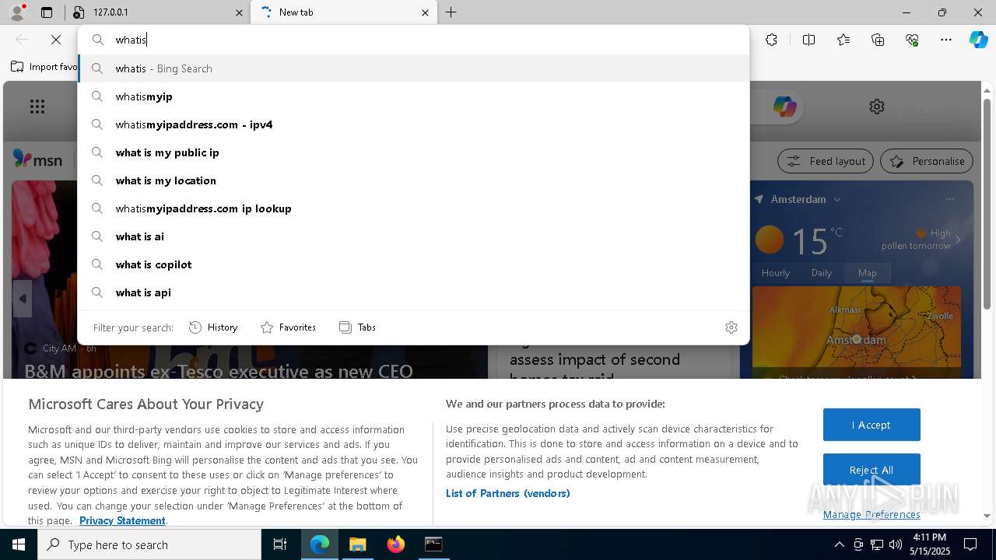
Task: Open the tab actions menu icon
Action: click(x=47, y=12)
